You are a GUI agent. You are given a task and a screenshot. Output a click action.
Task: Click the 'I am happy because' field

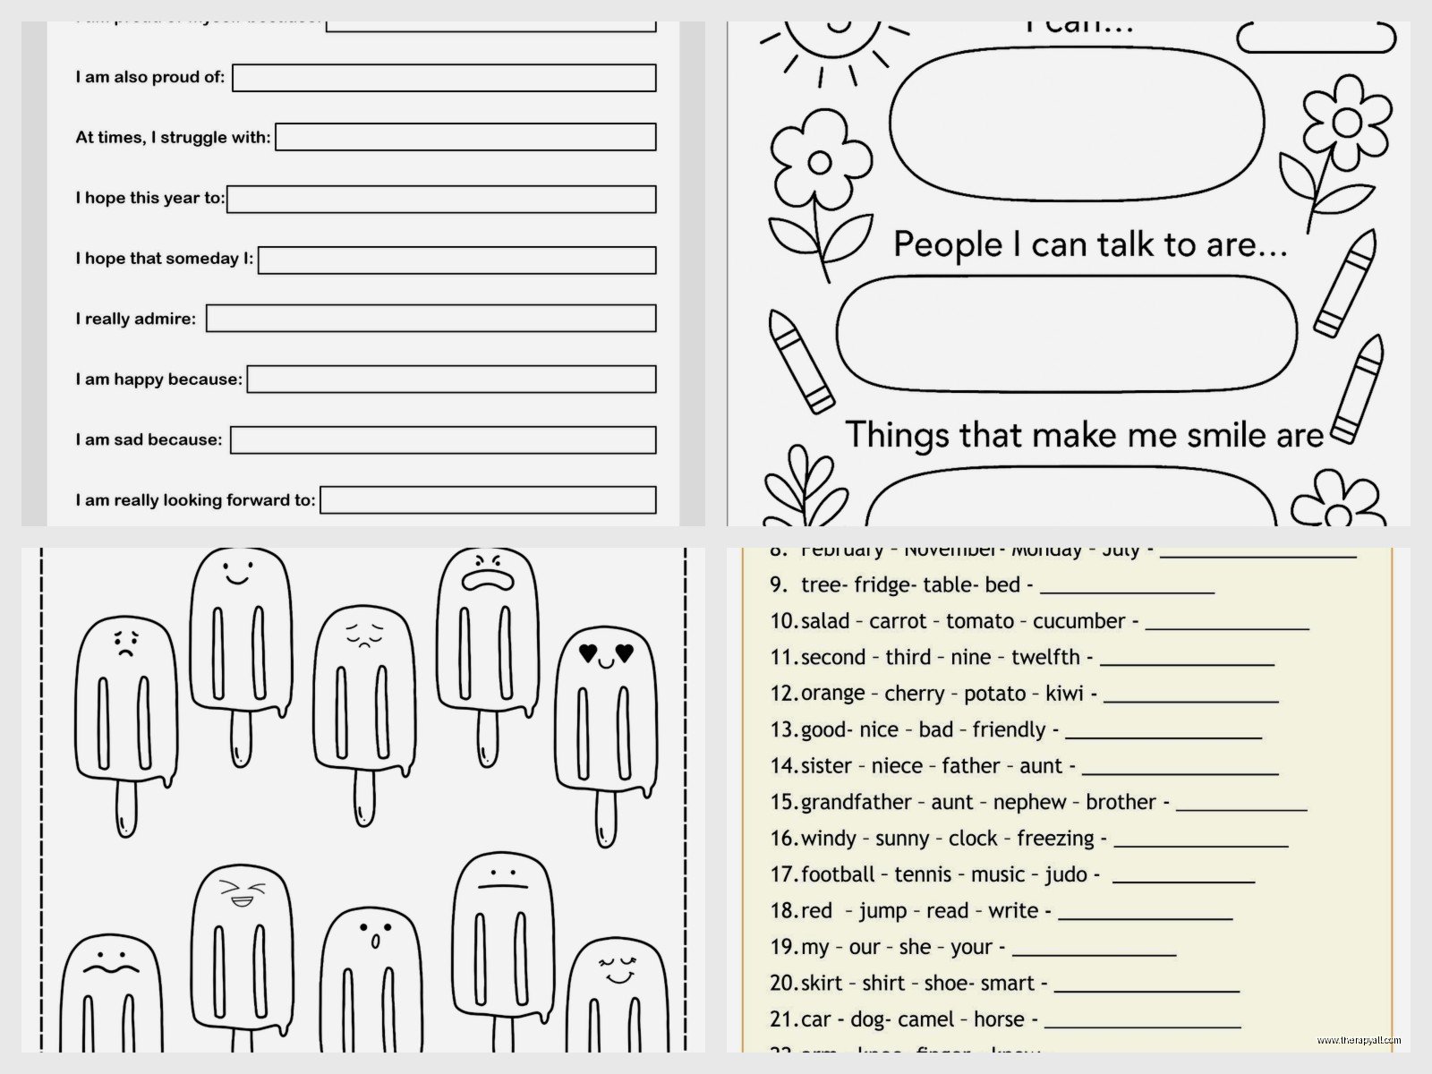(452, 379)
